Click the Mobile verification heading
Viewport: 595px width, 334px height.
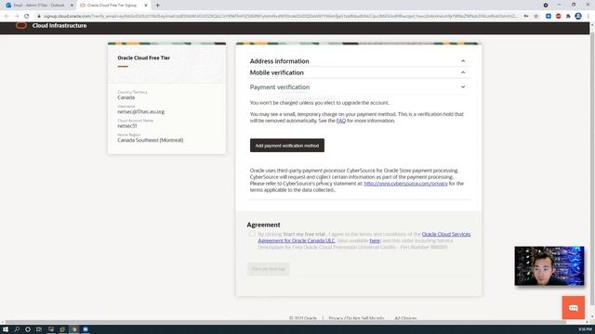coord(277,72)
